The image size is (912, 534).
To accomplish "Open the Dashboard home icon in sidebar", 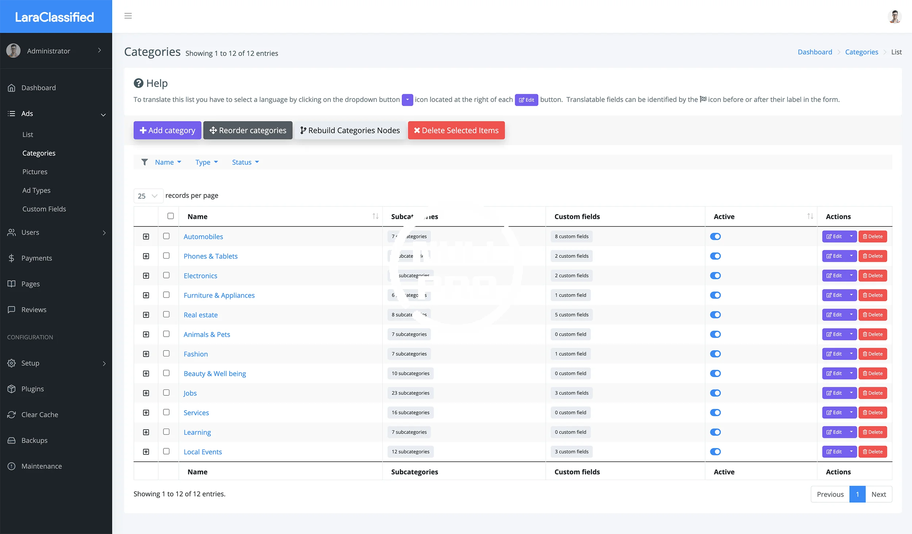I will [12, 88].
